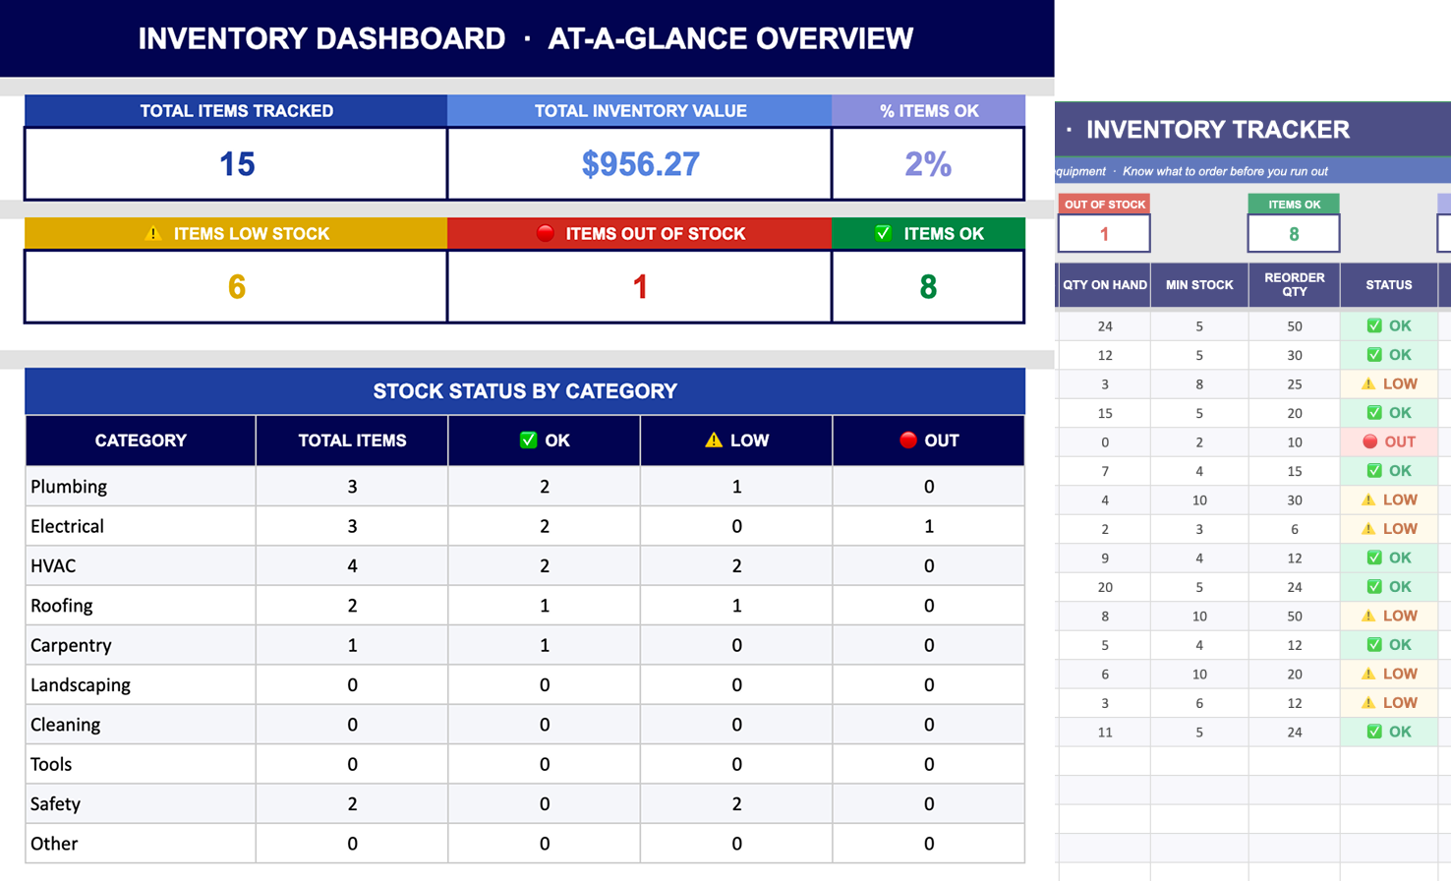Click the OK checkmark icon in the row with 5 on hand

(x=1374, y=645)
